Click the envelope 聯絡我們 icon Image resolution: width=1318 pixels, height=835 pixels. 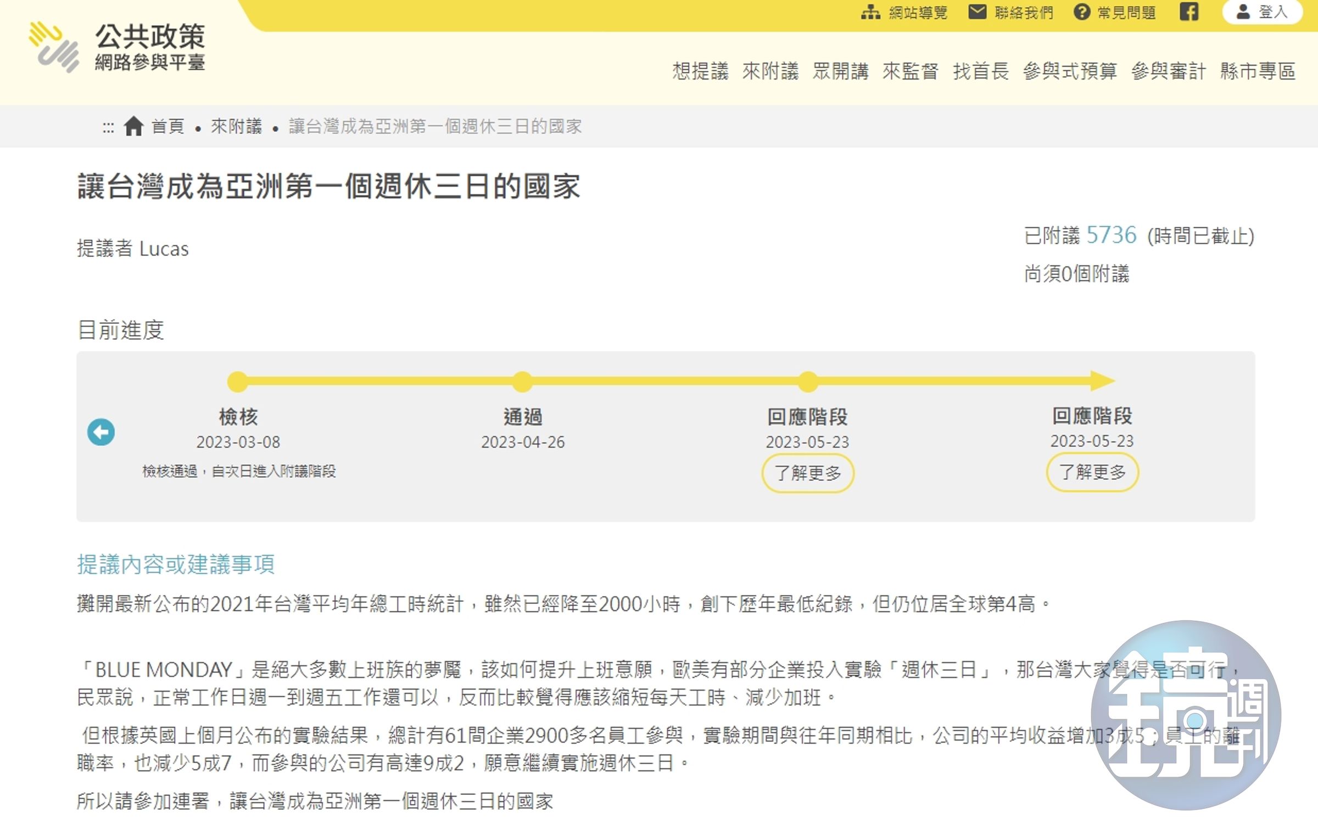pos(978,12)
